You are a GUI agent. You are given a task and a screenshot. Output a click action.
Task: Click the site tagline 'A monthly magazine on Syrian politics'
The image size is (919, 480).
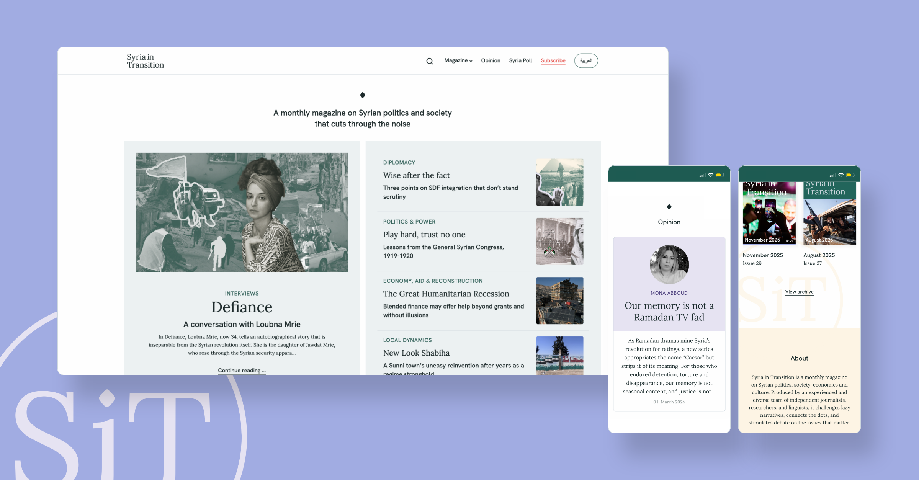point(363,118)
